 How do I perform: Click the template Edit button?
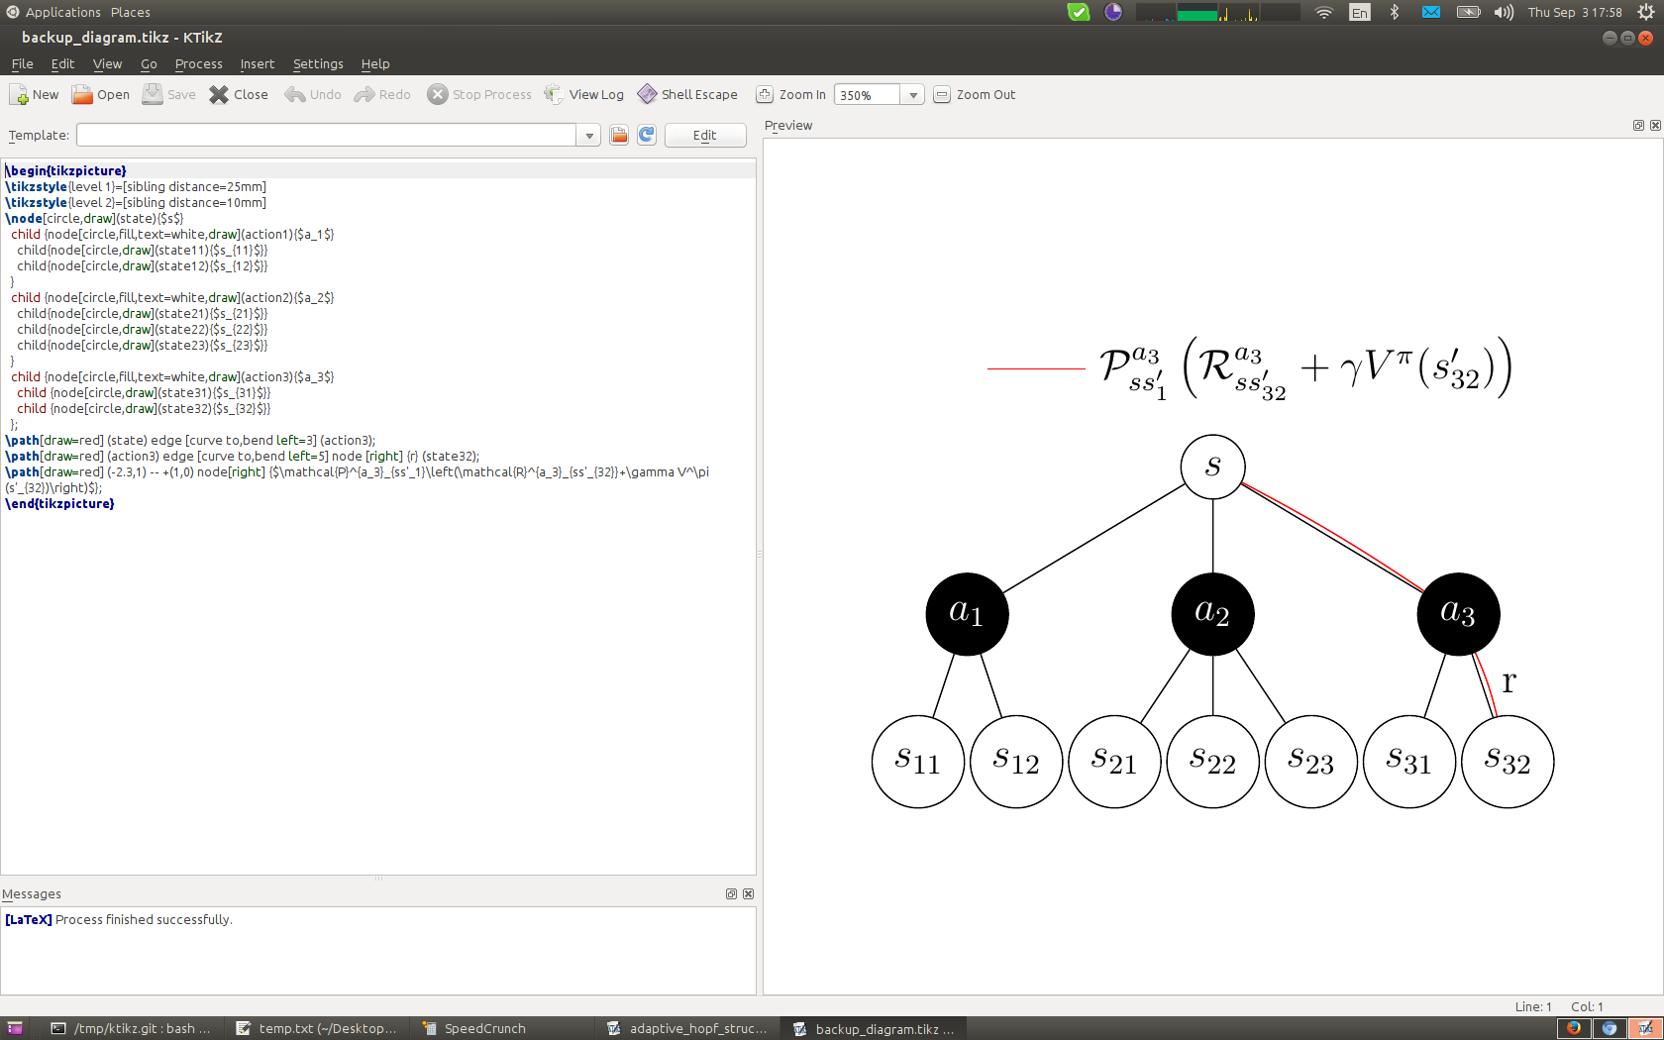point(704,136)
